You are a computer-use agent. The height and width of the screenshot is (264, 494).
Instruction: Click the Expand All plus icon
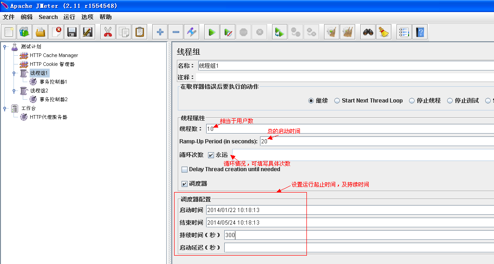click(x=160, y=32)
